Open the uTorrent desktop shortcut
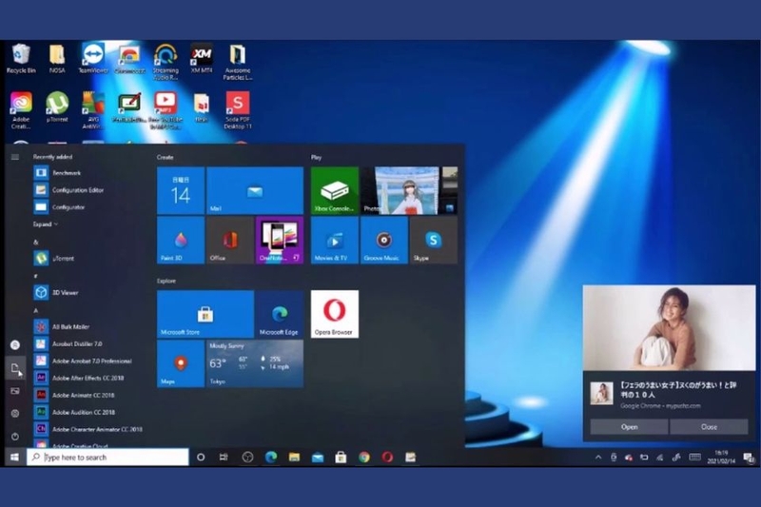Screen dimensions: 761x507 coord(57,107)
